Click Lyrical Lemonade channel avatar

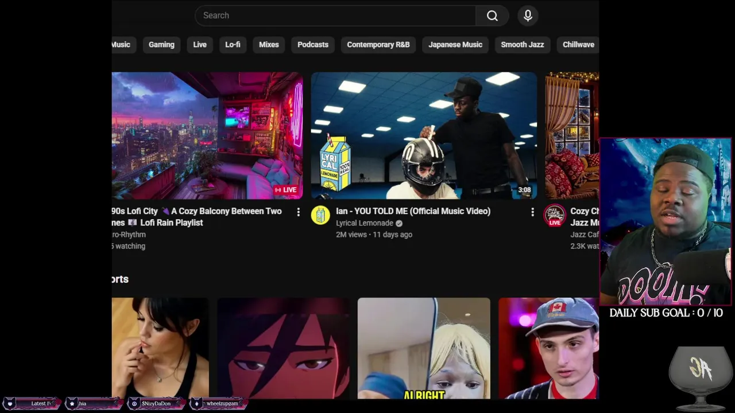coord(320,215)
